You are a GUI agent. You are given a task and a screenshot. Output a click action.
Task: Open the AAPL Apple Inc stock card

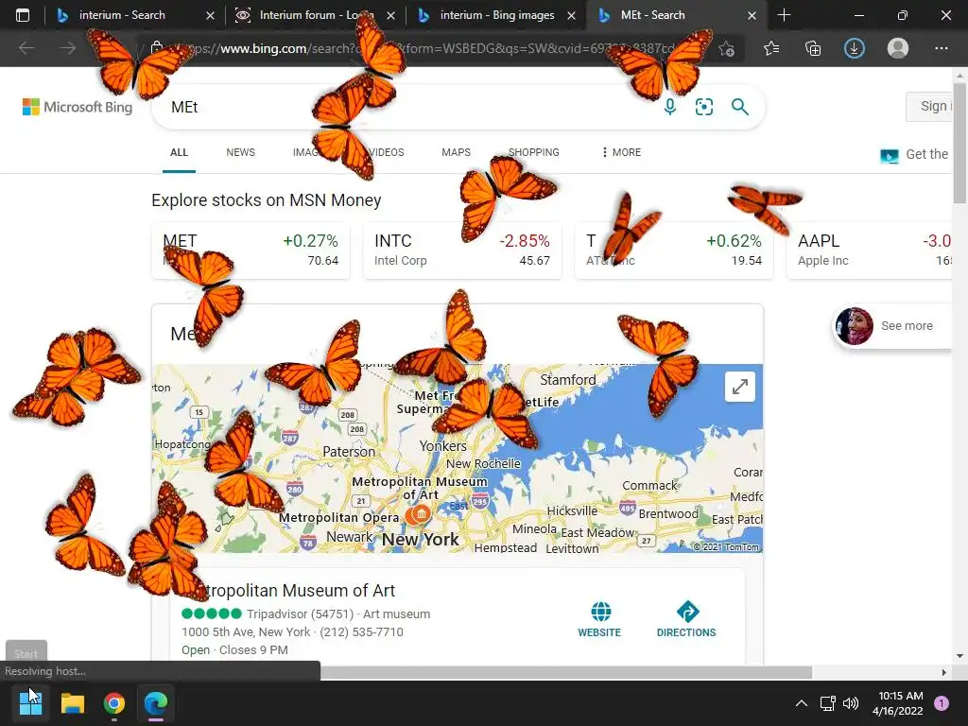click(870, 250)
